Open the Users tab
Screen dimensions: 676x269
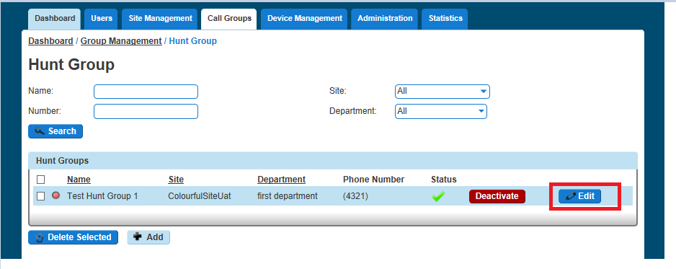tap(102, 19)
